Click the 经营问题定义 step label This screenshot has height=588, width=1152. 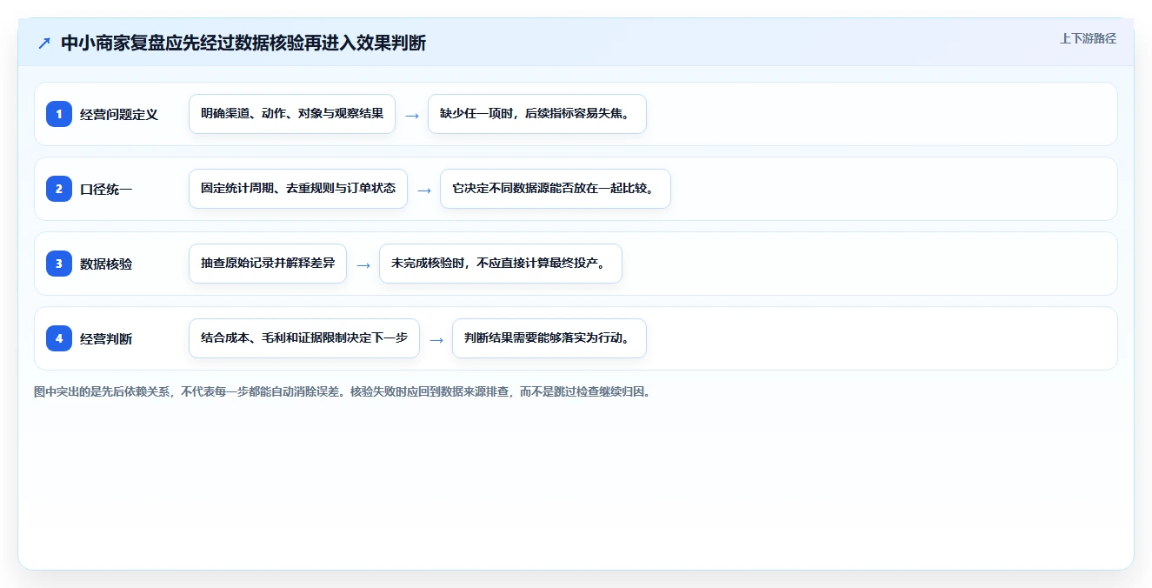[x=119, y=114]
